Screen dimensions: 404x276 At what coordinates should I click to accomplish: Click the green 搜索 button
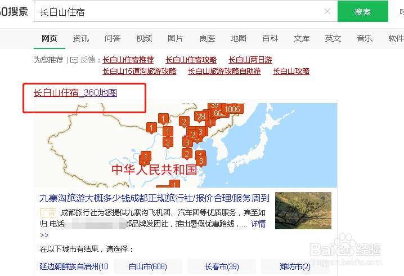click(x=363, y=11)
